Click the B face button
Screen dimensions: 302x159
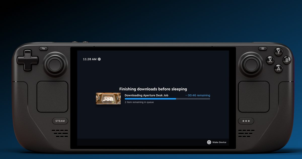pos(287,60)
